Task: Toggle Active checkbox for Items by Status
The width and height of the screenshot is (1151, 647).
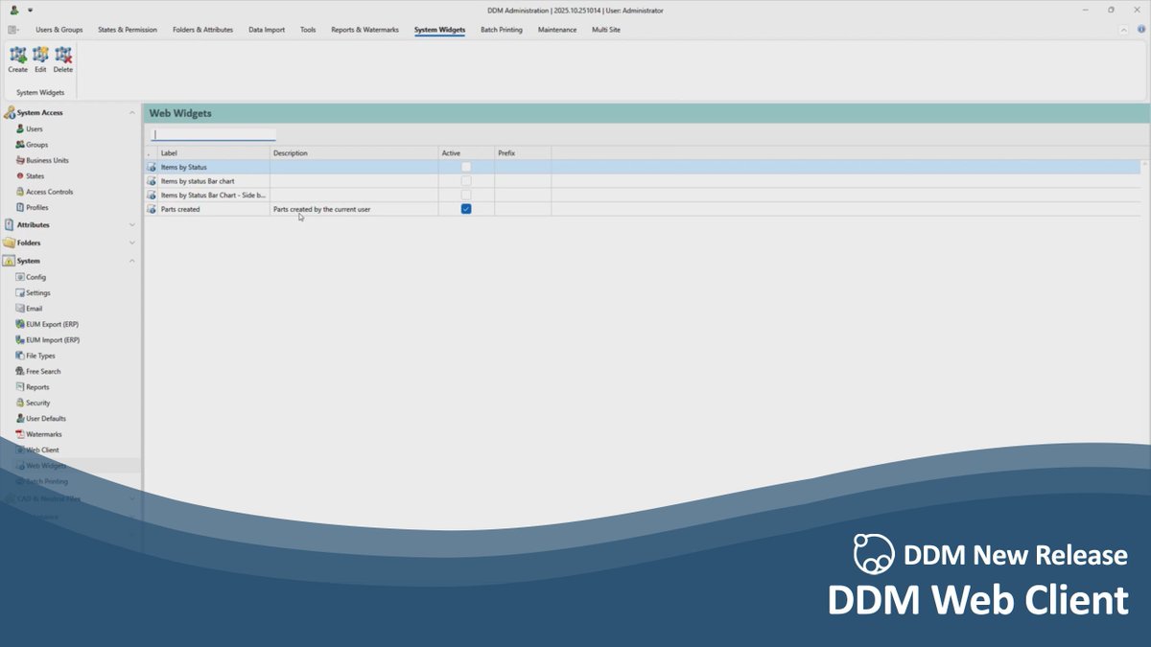Action: [466, 167]
